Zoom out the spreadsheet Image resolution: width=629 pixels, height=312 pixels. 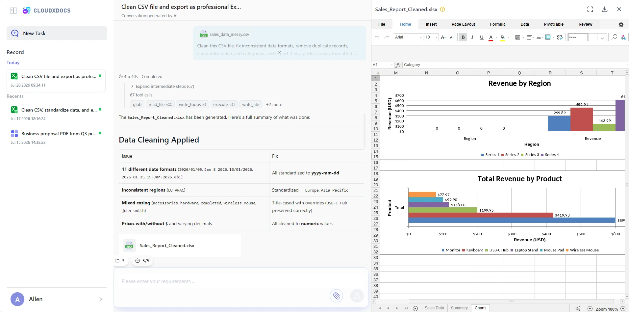click(590, 309)
